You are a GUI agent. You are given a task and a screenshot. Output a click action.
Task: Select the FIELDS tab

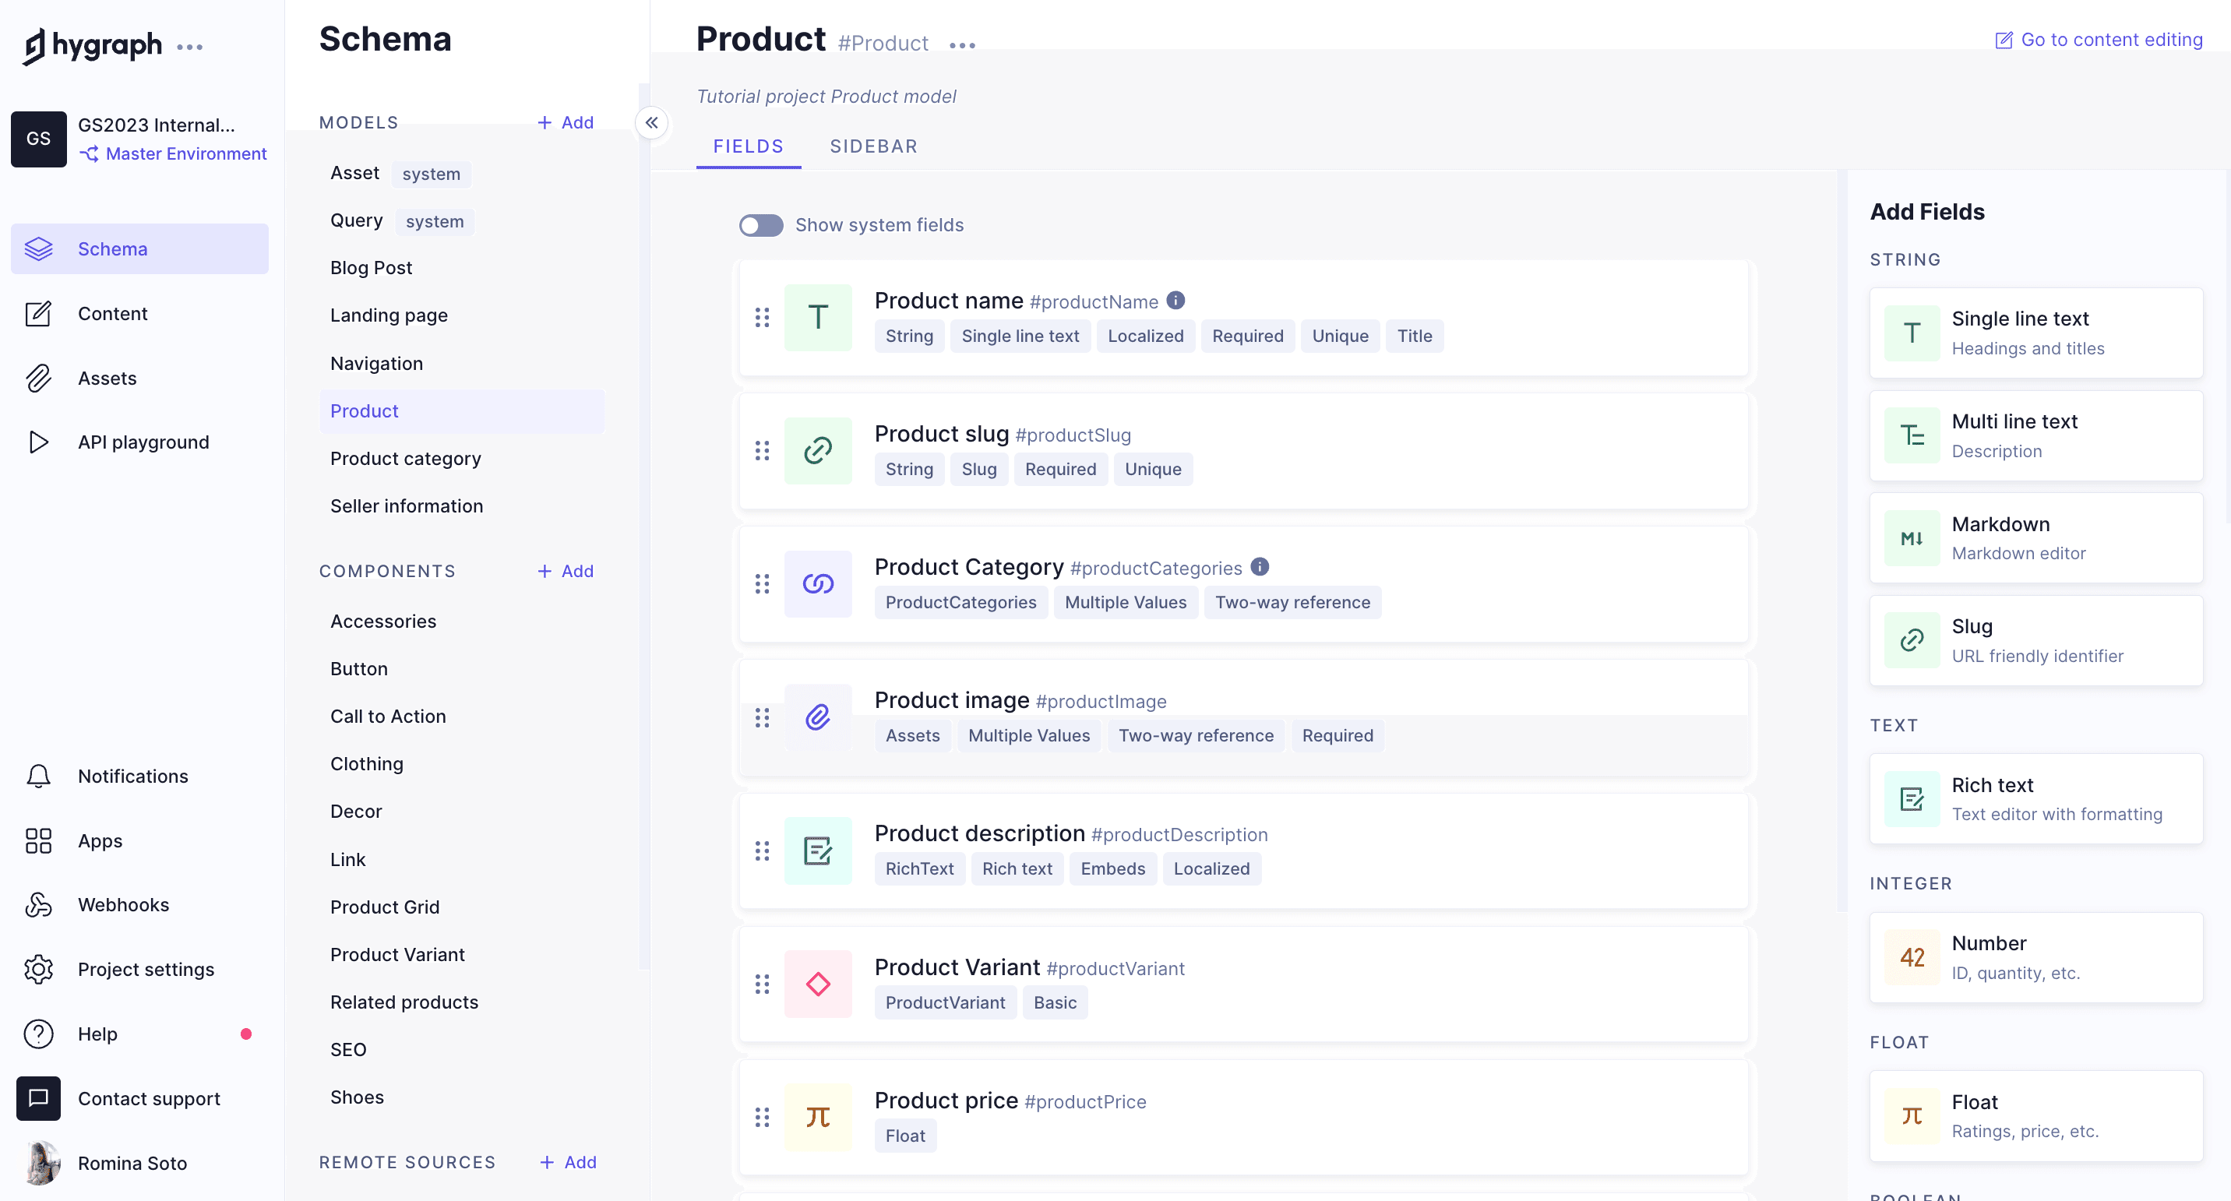coord(747,146)
